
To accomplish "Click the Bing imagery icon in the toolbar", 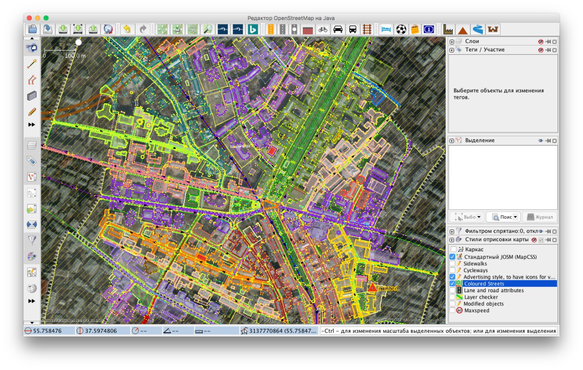I will click(x=253, y=29).
